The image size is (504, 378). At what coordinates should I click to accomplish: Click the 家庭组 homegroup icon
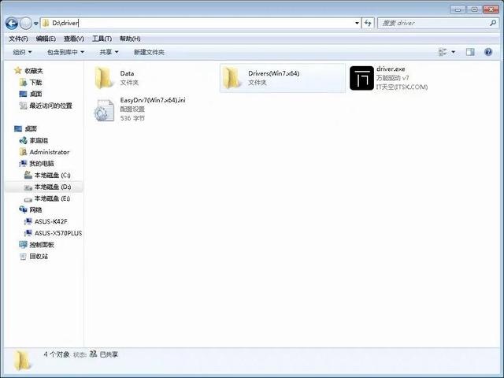23,140
